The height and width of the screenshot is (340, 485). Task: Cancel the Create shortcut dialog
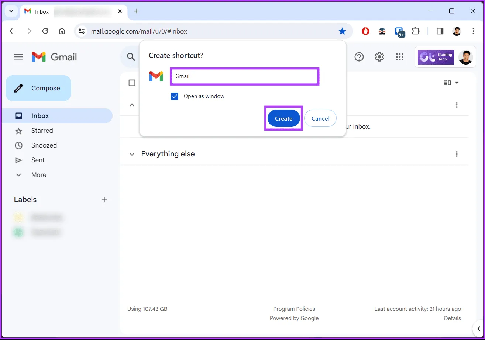click(320, 118)
